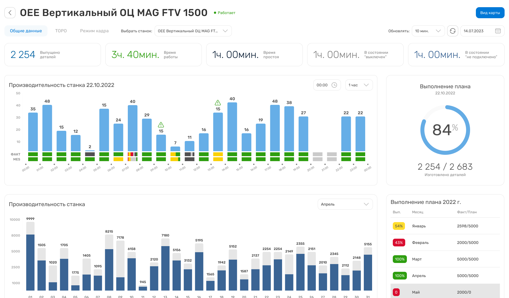Screen dimensions: 509x298
Task: Click the 9999 bar for day 01
Action: click(30, 259)
